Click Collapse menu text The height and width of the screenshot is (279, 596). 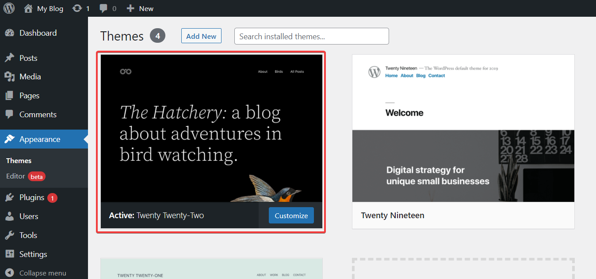click(x=43, y=273)
